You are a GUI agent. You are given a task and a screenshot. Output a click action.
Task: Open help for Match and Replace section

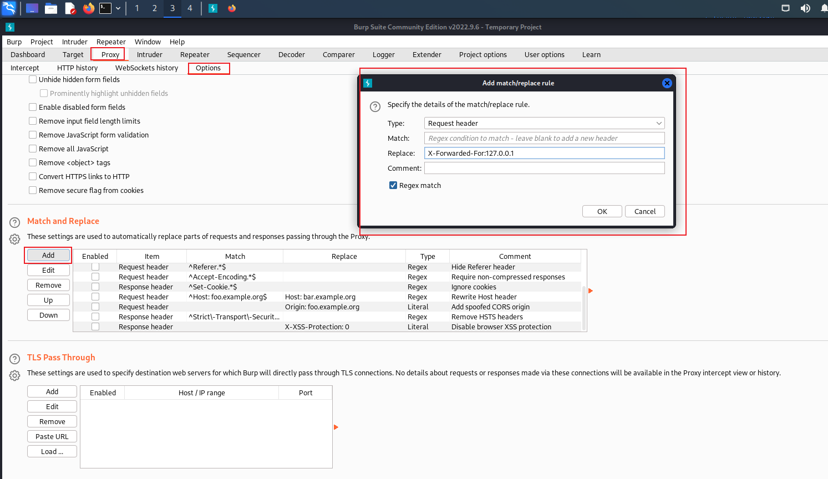coord(15,223)
